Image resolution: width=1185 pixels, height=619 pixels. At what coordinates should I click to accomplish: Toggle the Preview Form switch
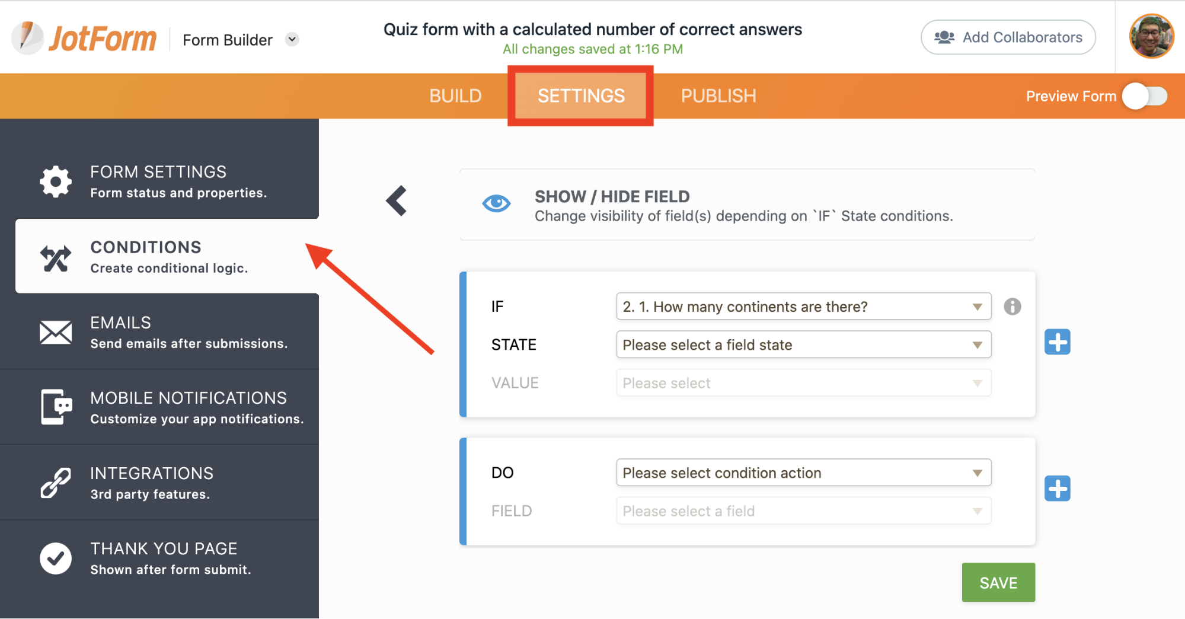point(1145,96)
